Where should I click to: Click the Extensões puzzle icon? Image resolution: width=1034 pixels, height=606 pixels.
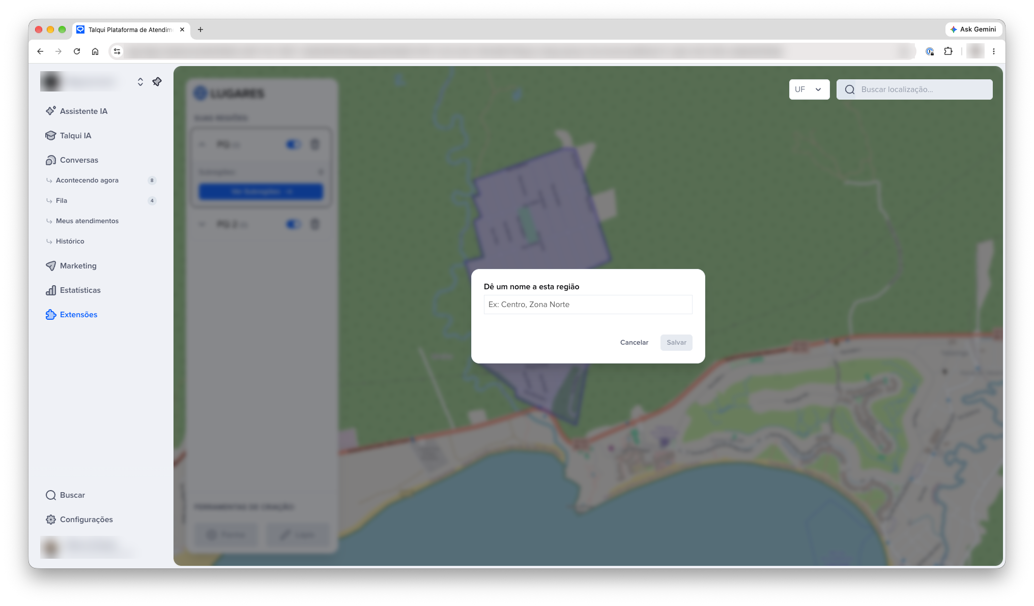pyautogui.click(x=51, y=314)
